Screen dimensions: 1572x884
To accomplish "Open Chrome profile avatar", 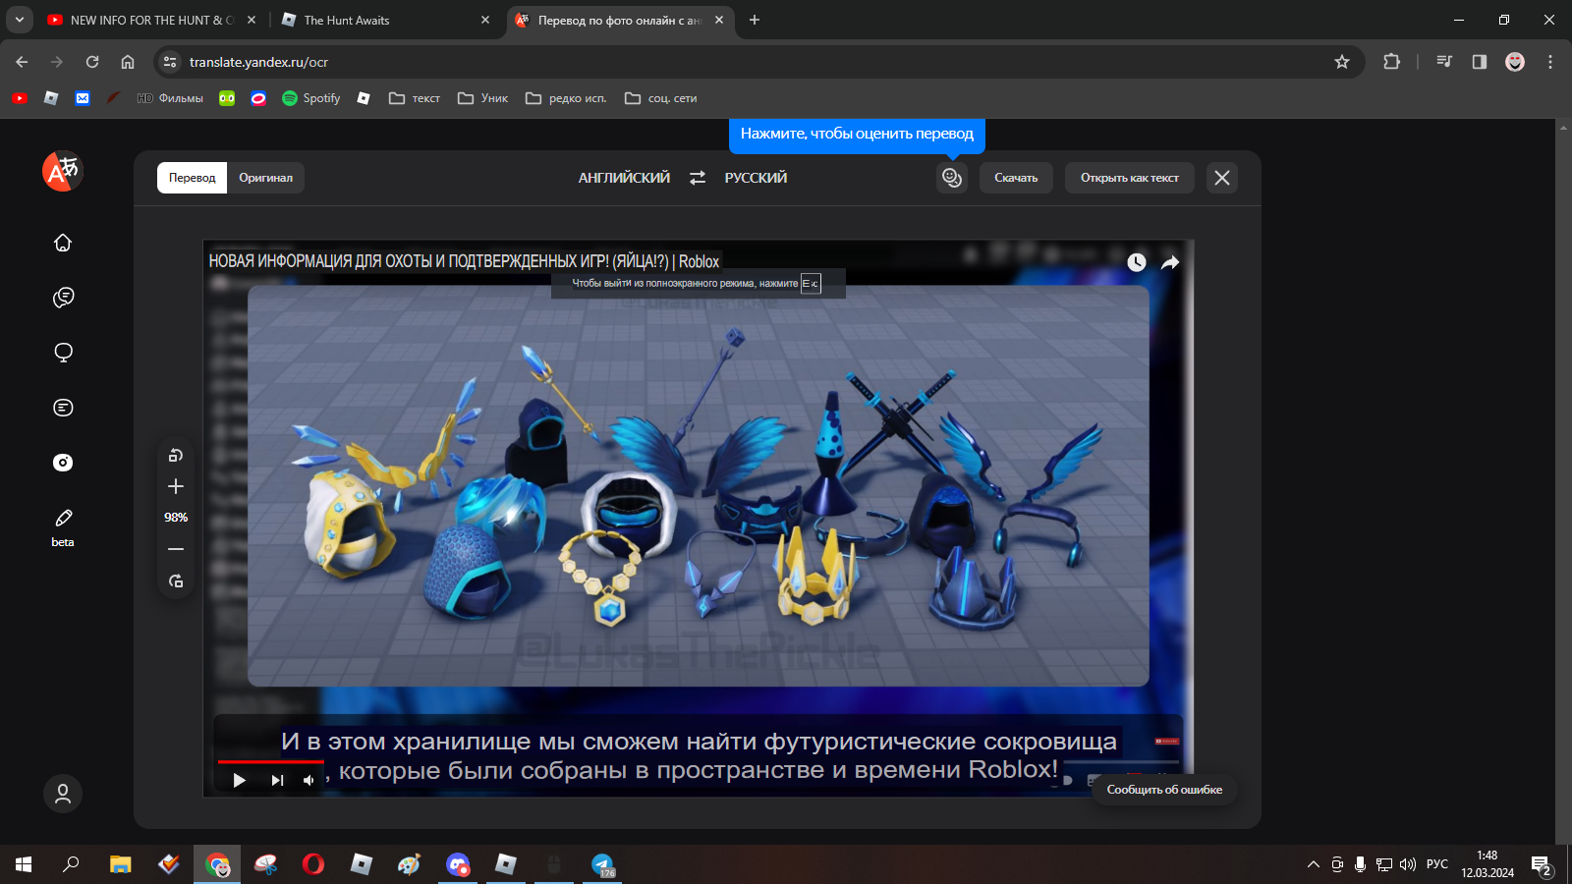I will (1515, 62).
